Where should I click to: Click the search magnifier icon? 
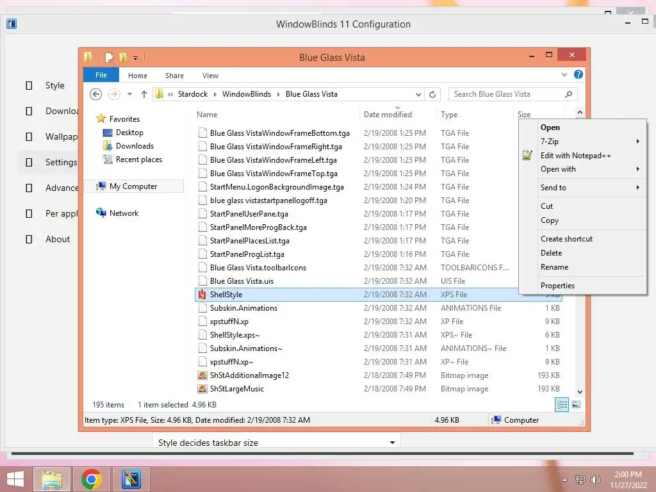click(569, 94)
